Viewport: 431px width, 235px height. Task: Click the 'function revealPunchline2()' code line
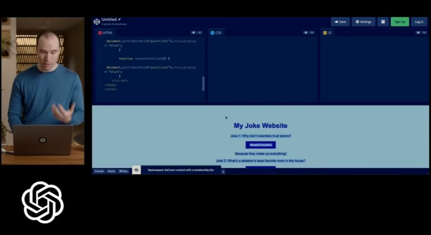point(144,59)
